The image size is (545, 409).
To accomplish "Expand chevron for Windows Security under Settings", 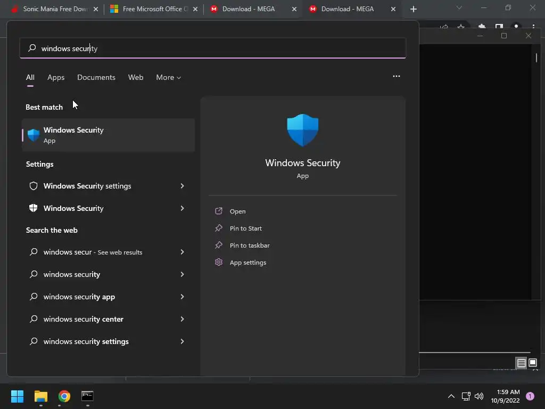I will (182, 208).
